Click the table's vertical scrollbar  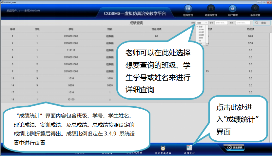(x=270, y=65)
